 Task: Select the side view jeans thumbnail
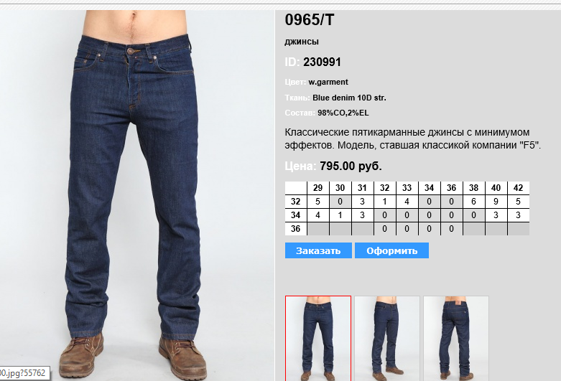pos(386,338)
